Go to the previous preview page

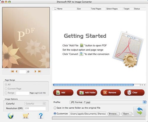[17, 71]
